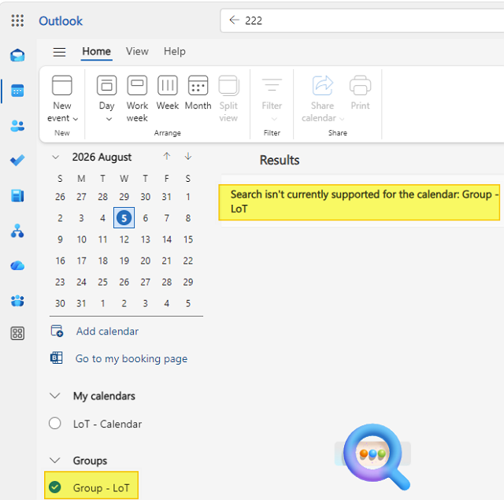Open the Org Explorer sidebar icon

point(17,231)
